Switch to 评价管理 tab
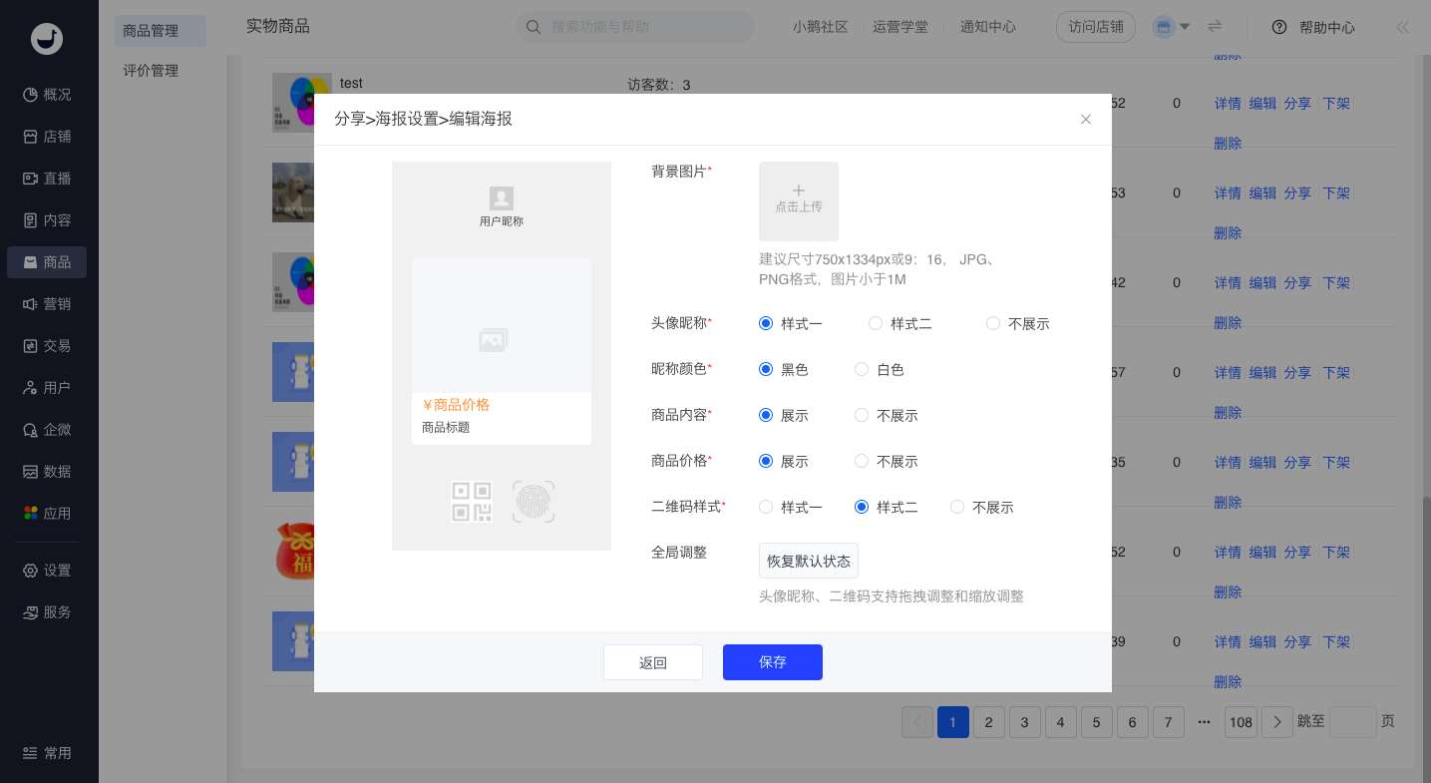 point(151,71)
